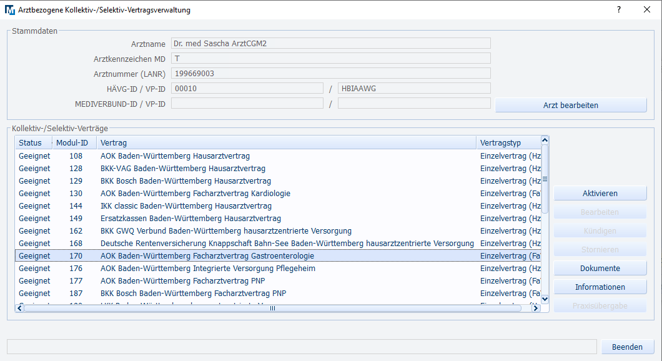This screenshot has width=662, height=361.
Task: Click the HÄVG-ID field showing 00010
Action: pos(247,89)
